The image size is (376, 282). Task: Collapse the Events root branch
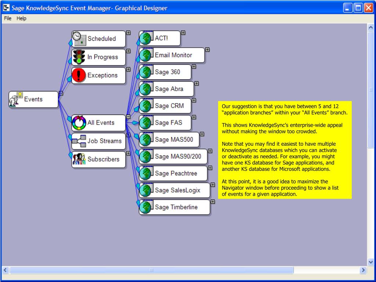[61, 93]
